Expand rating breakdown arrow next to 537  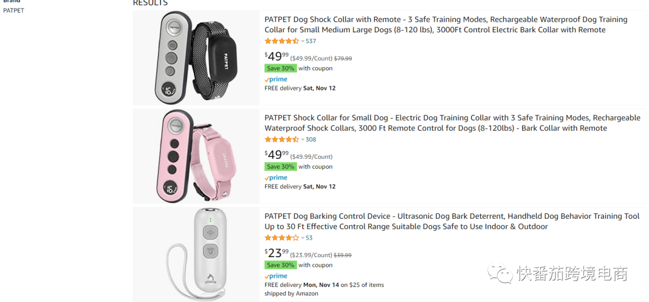pos(302,41)
